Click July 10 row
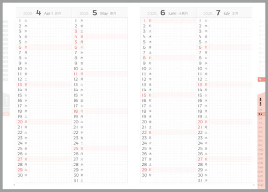The width and height of the screenshot is (268, 192). [x=224, y=69]
